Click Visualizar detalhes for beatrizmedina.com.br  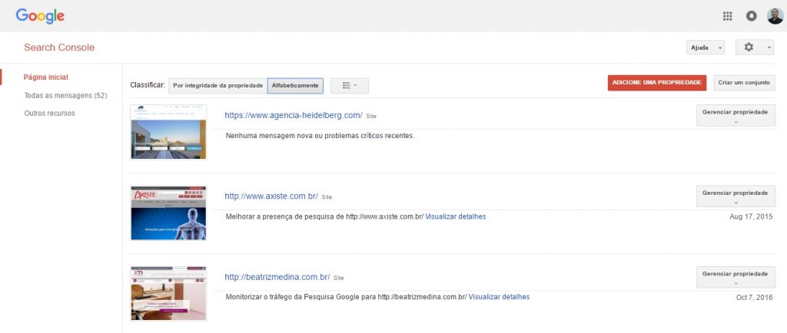[499, 297]
